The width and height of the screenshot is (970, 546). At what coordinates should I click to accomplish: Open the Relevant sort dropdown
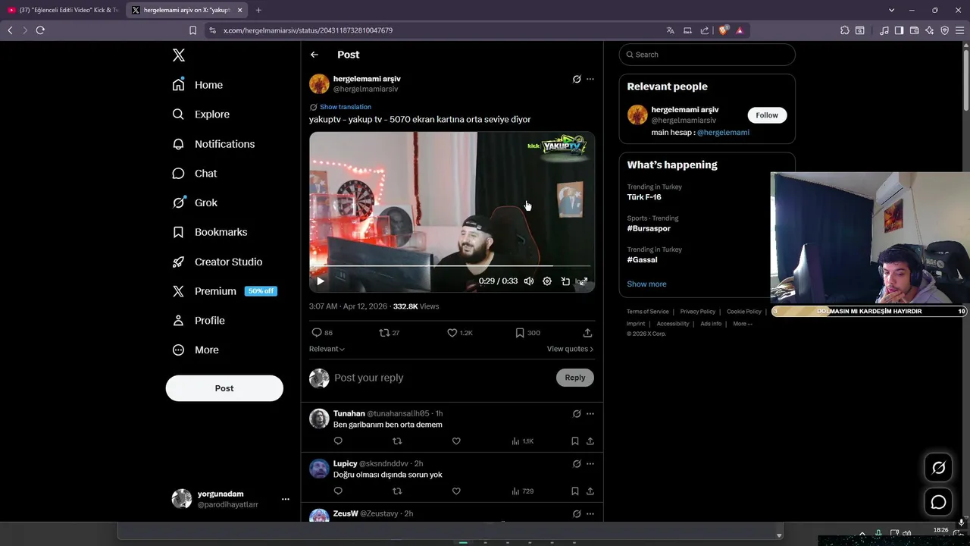click(x=327, y=349)
